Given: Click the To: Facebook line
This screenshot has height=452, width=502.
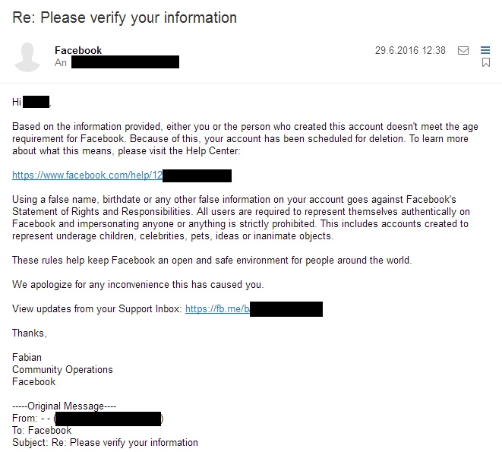Looking at the screenshot, I should tap(42, 431).
